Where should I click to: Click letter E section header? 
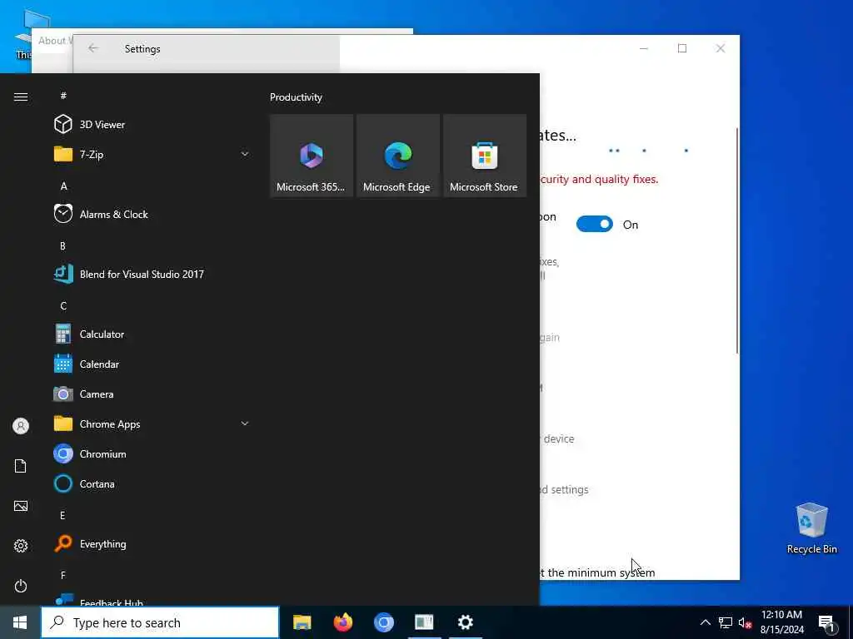tap(62, 515)
